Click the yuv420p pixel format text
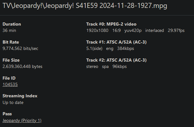This screenshot has height=127, width=194. [x=132, y=30]
